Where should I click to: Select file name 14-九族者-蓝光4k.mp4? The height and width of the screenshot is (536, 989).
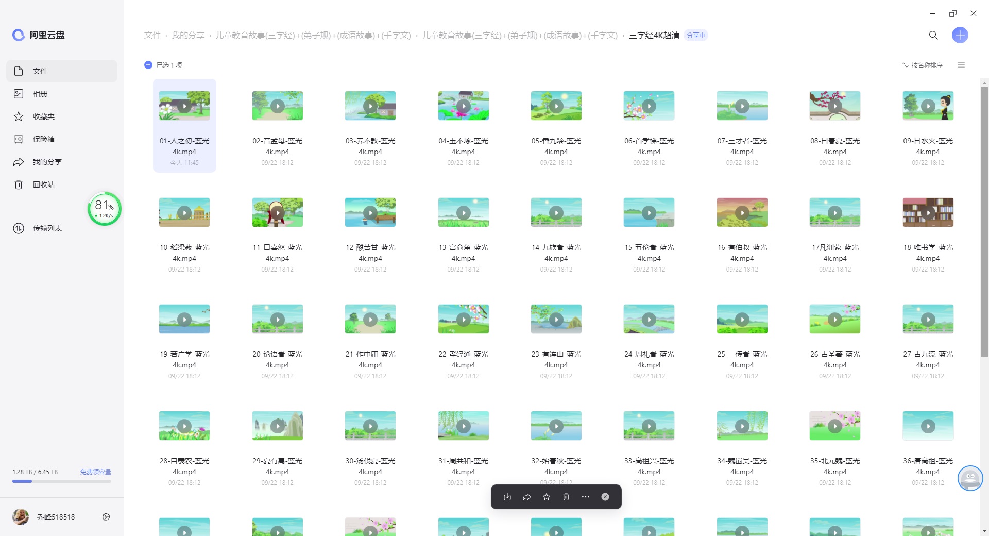tap(556, 253)
